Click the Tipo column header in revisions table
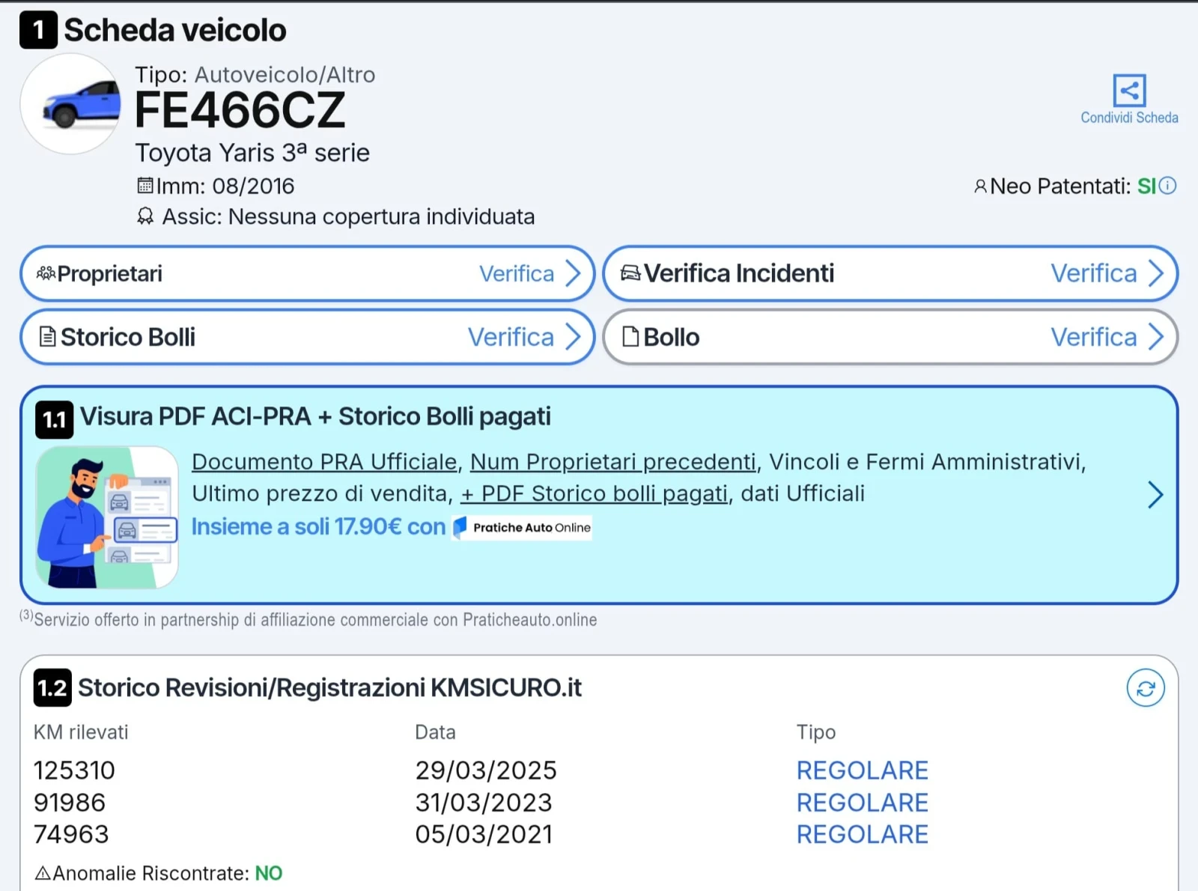Image resolution: width=1198 pixels, height=891 pixels. coord(816,732)
